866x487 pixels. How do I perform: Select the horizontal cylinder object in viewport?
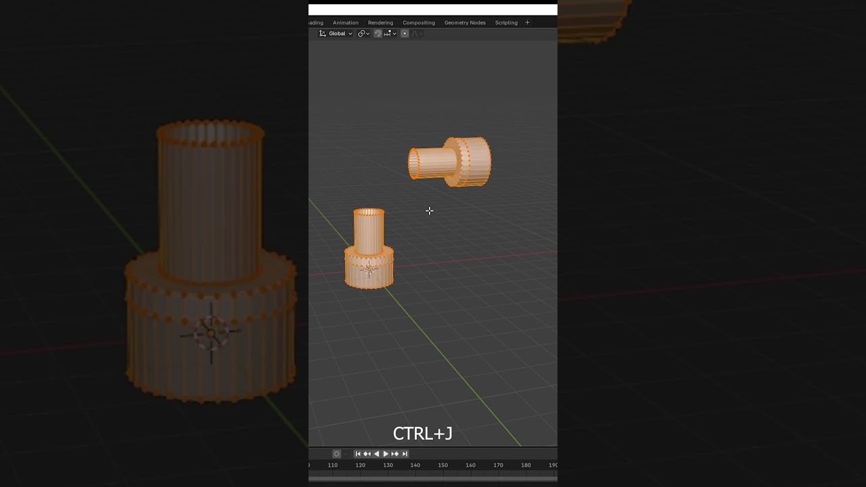click(450, 162)
